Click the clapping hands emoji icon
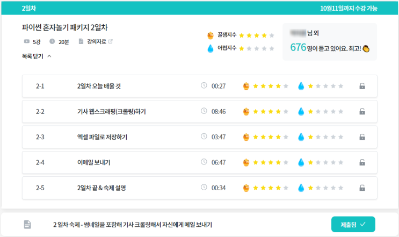Viewport: 399px width, 237px height. pos(366,48)
